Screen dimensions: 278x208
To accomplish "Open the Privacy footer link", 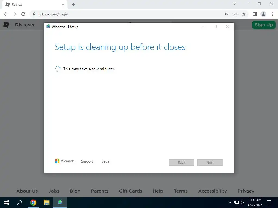I will coord(246,191).
